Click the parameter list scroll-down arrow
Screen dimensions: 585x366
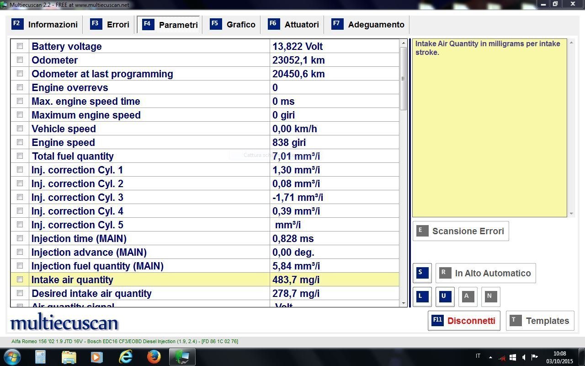(403, 303)
